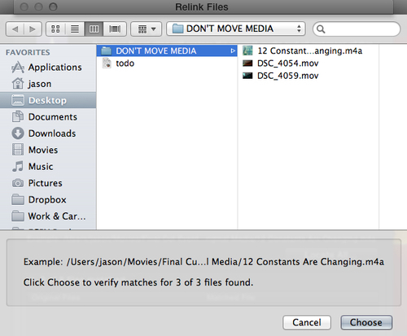Expand DON'T MOVE MEDIA folder arrow
This screenshot has height=336, width=407.
[x=233, y=50]
